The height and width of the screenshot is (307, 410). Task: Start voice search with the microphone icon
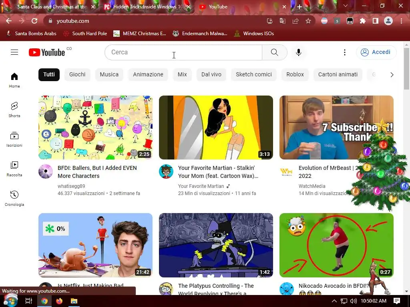coord(299,52)
